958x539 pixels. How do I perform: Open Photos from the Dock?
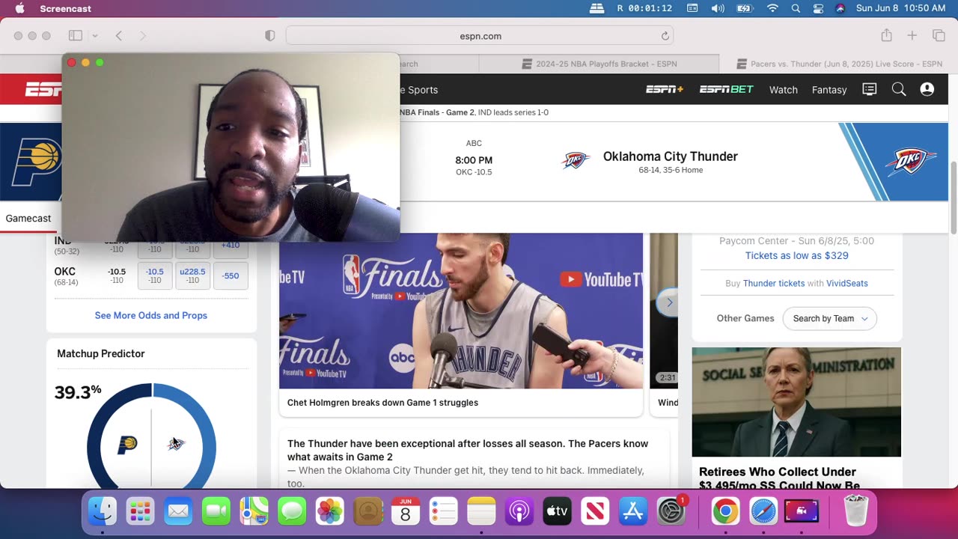[329, 511]
